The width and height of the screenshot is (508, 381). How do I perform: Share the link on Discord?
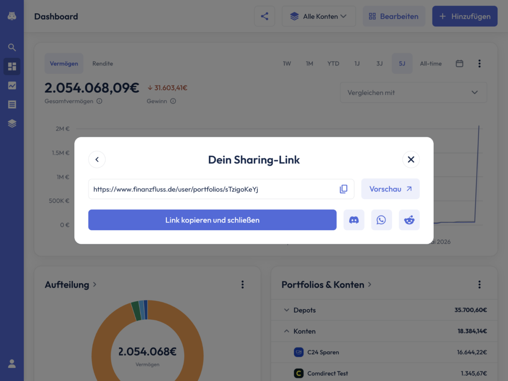pyautogui.click(x=354, y=220)
